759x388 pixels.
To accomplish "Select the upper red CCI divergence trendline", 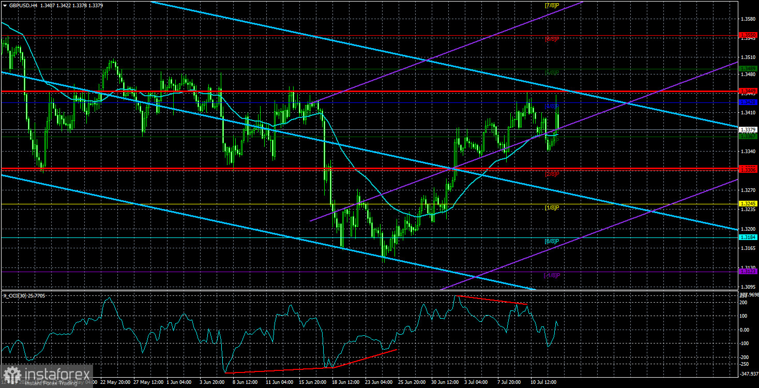I will (x=491, y=300).
